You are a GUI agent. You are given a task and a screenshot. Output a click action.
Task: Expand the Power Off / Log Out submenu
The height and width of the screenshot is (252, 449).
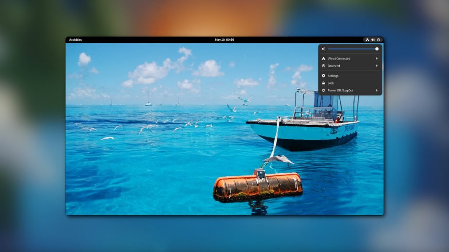[x=377, y=90]
